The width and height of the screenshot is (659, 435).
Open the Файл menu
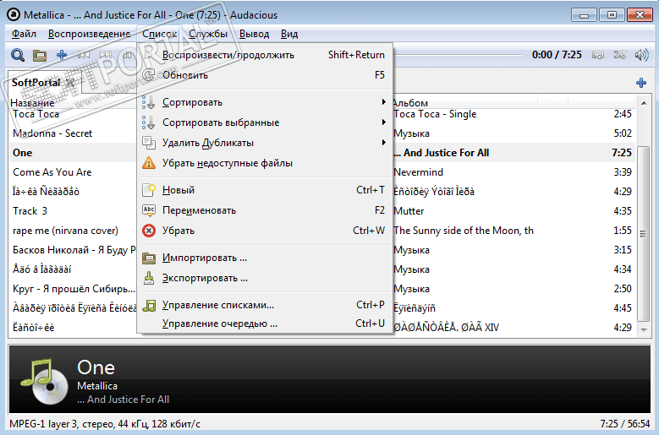pos(24,34)
